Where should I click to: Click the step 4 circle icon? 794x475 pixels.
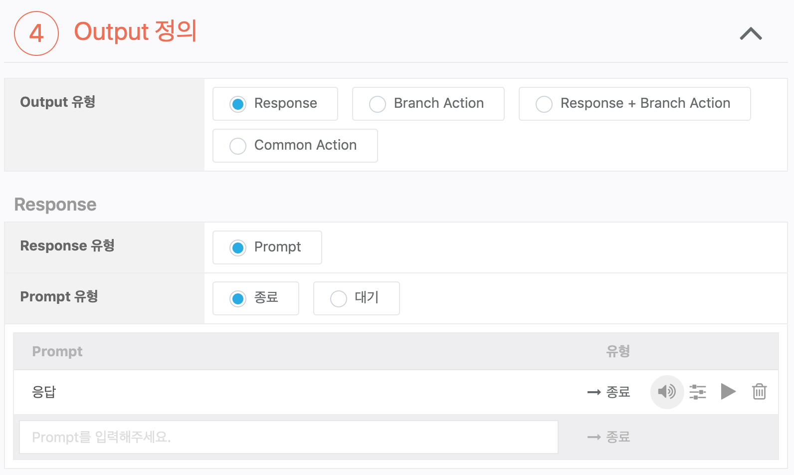36,33
